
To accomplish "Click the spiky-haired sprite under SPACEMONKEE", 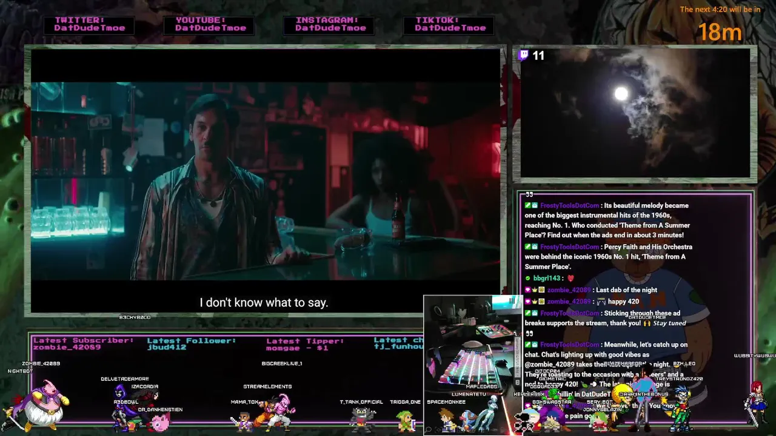I will point(447,421).
